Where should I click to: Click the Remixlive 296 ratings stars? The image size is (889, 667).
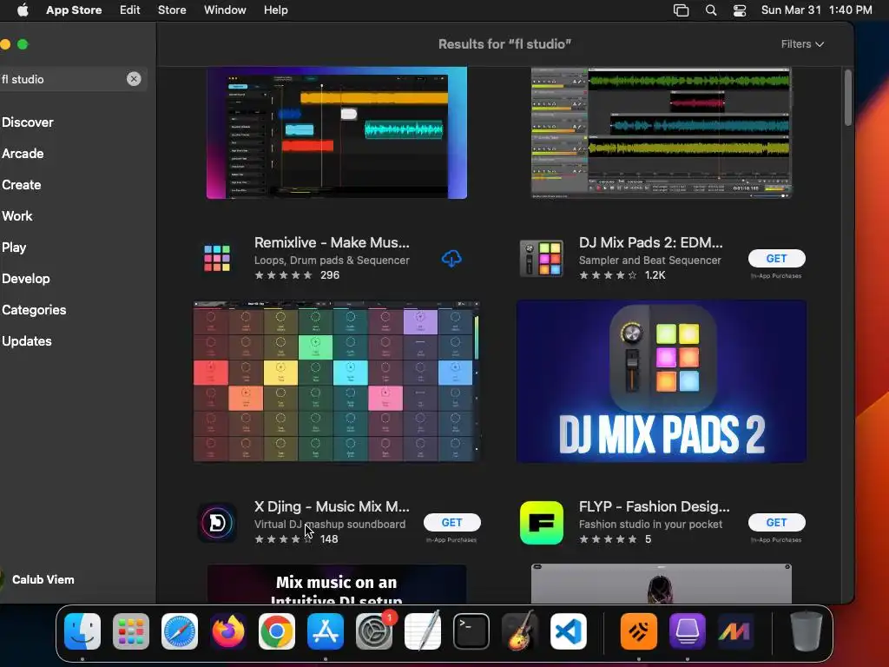pos(284,275)
